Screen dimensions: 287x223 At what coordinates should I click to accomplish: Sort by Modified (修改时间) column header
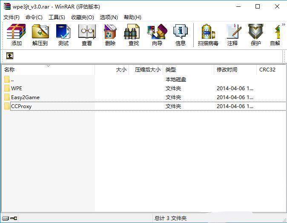[x=235, y=70]
